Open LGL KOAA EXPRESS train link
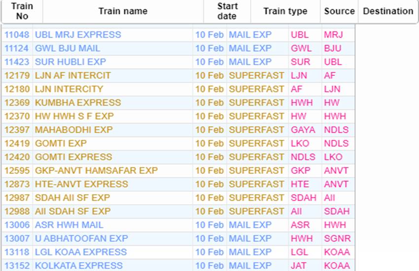419x271 pixels. click(81, 252)
